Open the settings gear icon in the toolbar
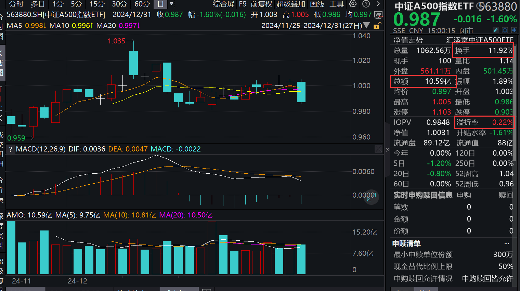 (352, 4)
